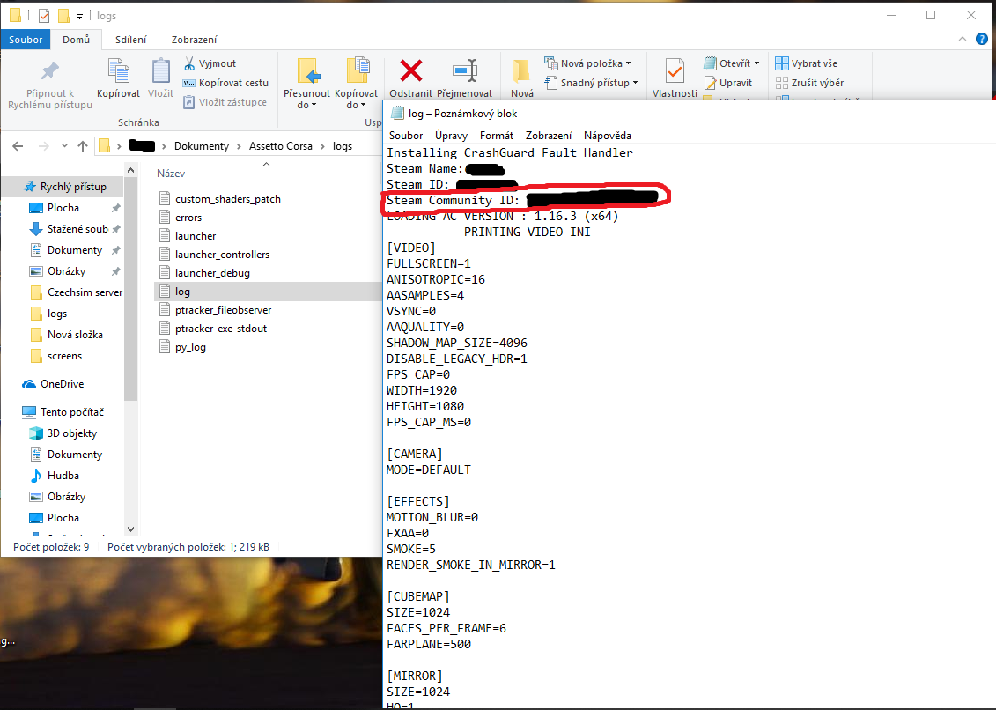Click Zrušit výběr in ribbon

click(810, 83)
